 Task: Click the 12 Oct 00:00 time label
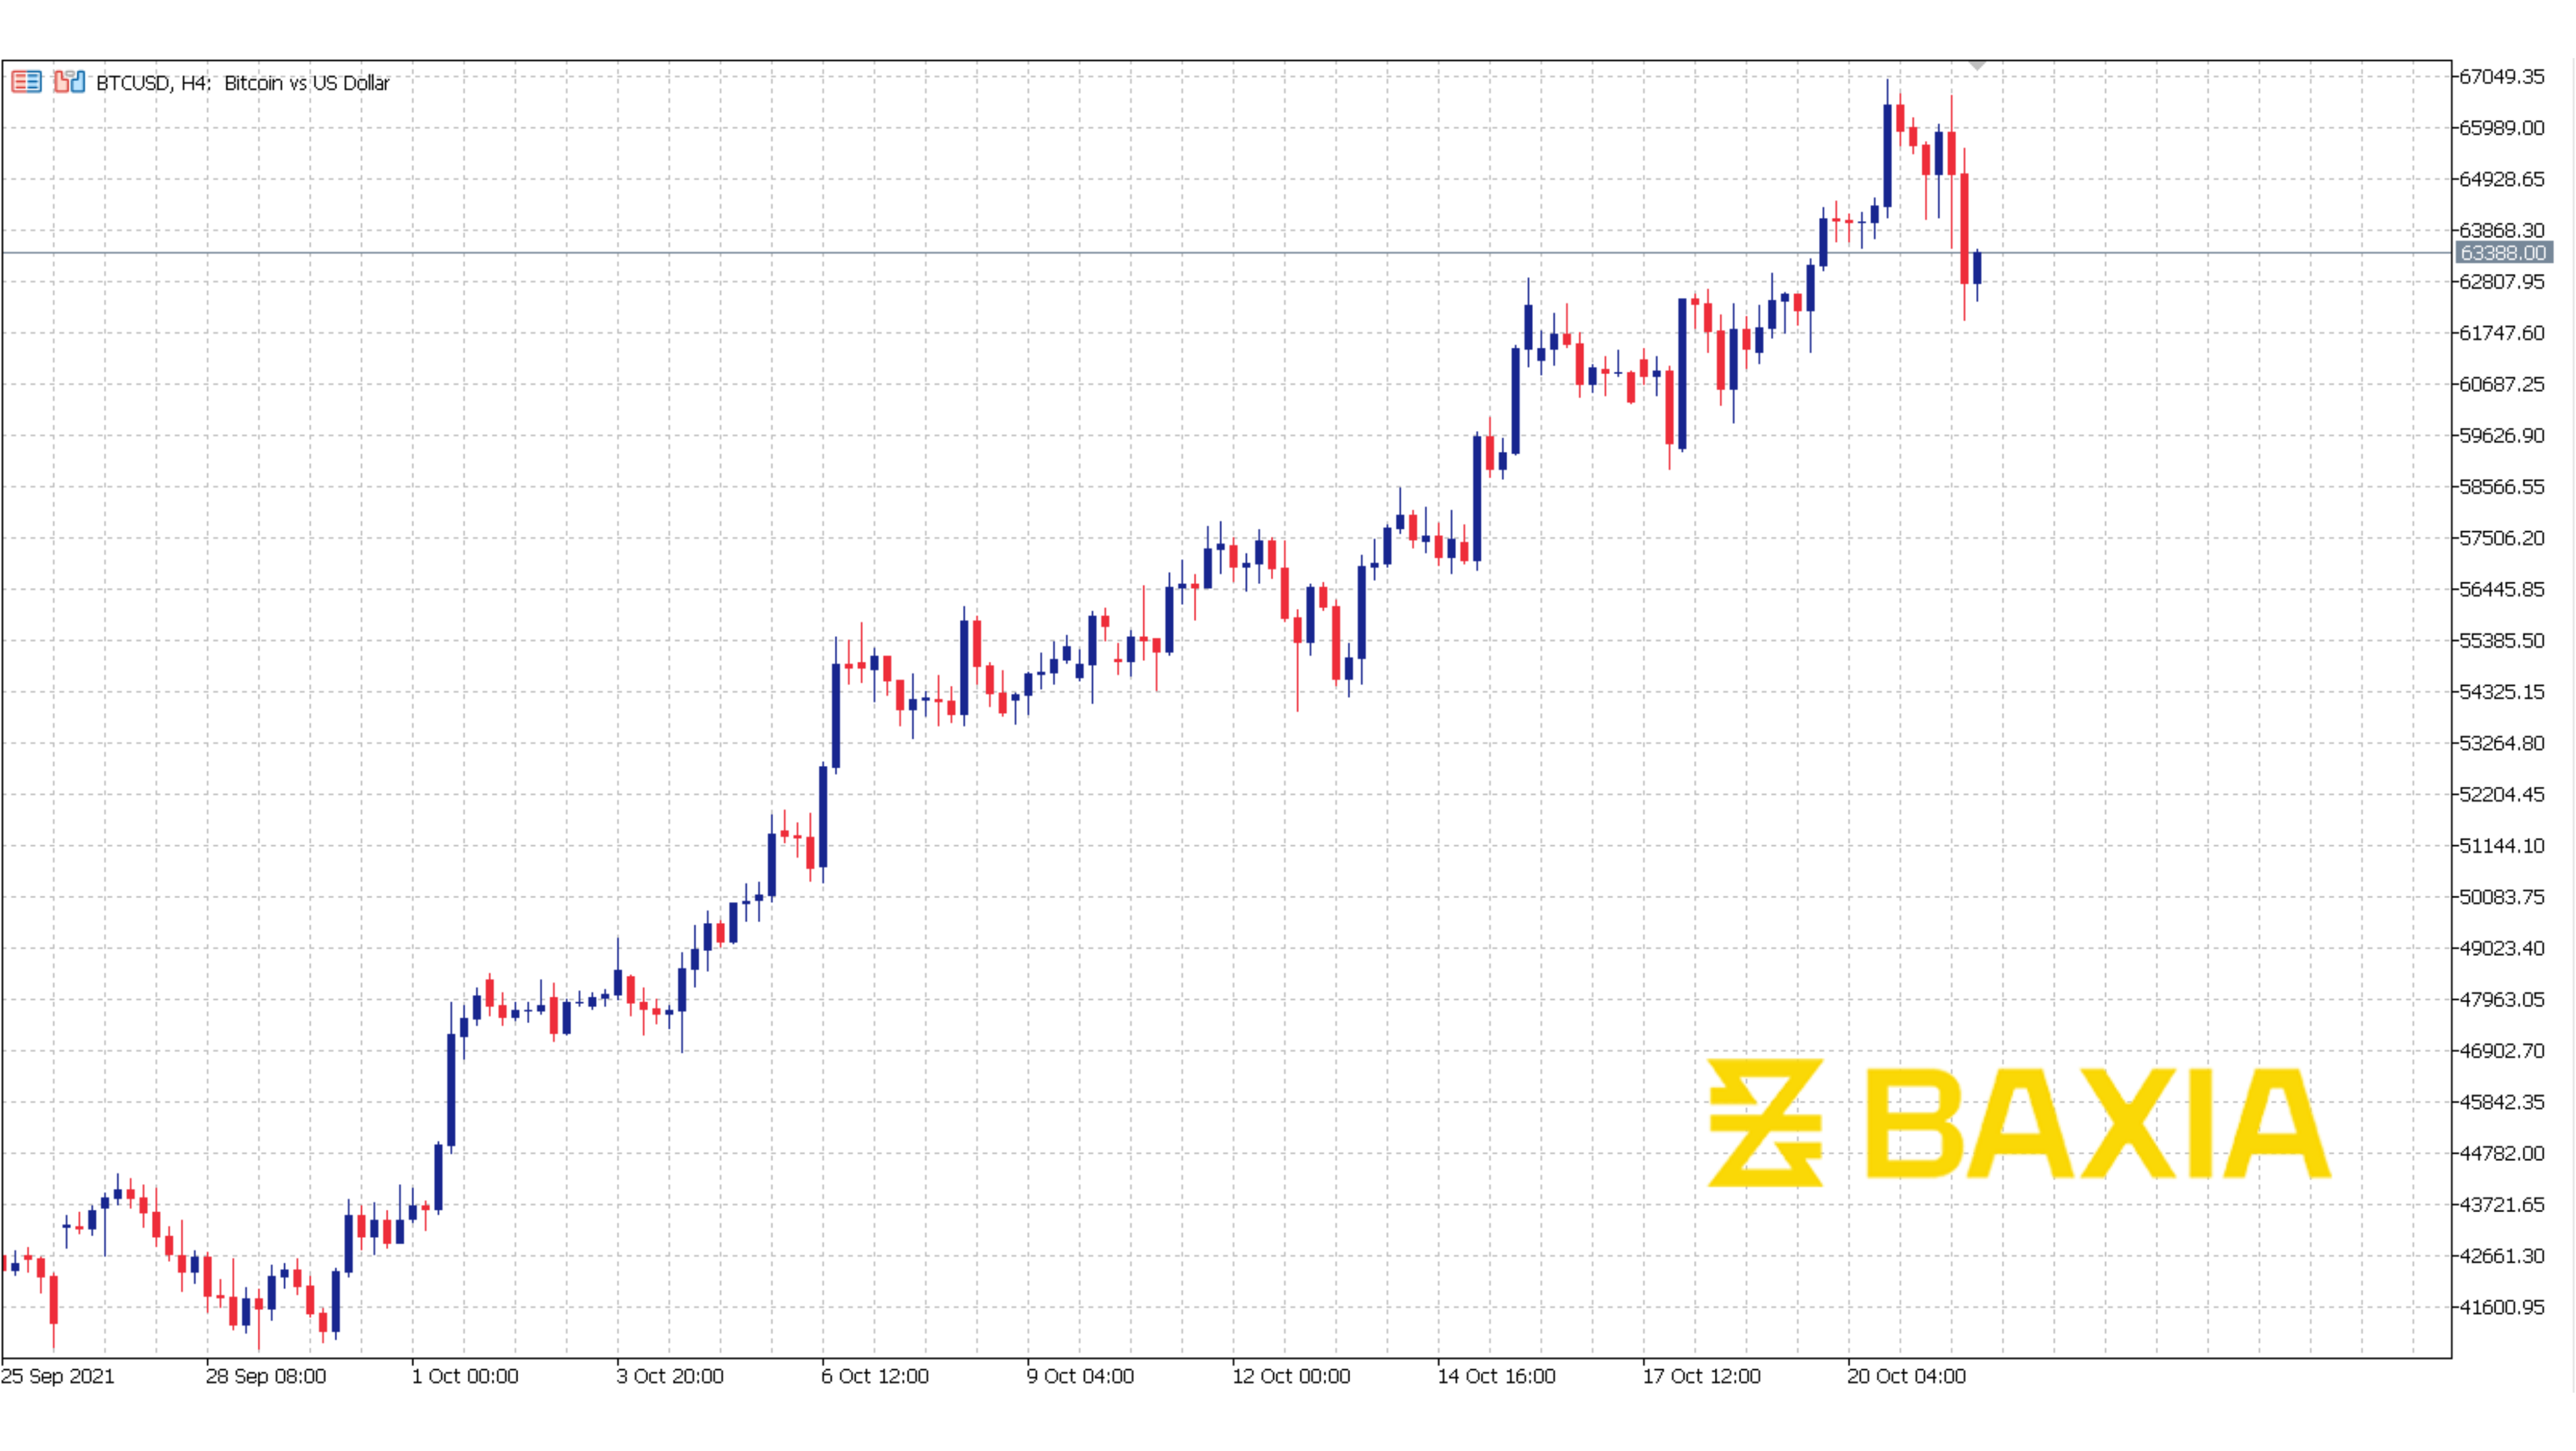coord(1291,1376)
